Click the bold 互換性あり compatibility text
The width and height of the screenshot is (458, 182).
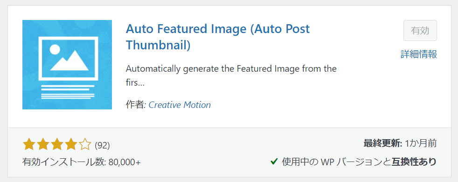(414, 162)
